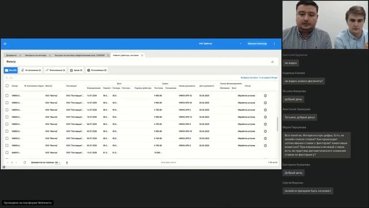This screenshot has height=208, width=369.
Task: Tick the checkbox of the AMINT row
Action: [x=7, y=153]
